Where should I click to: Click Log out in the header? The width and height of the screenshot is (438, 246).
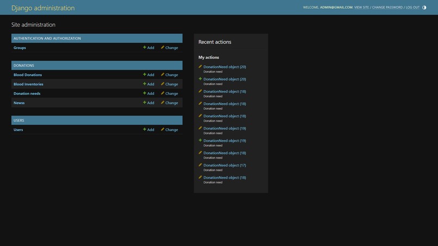pyautogui.click(x=412, y=7)
